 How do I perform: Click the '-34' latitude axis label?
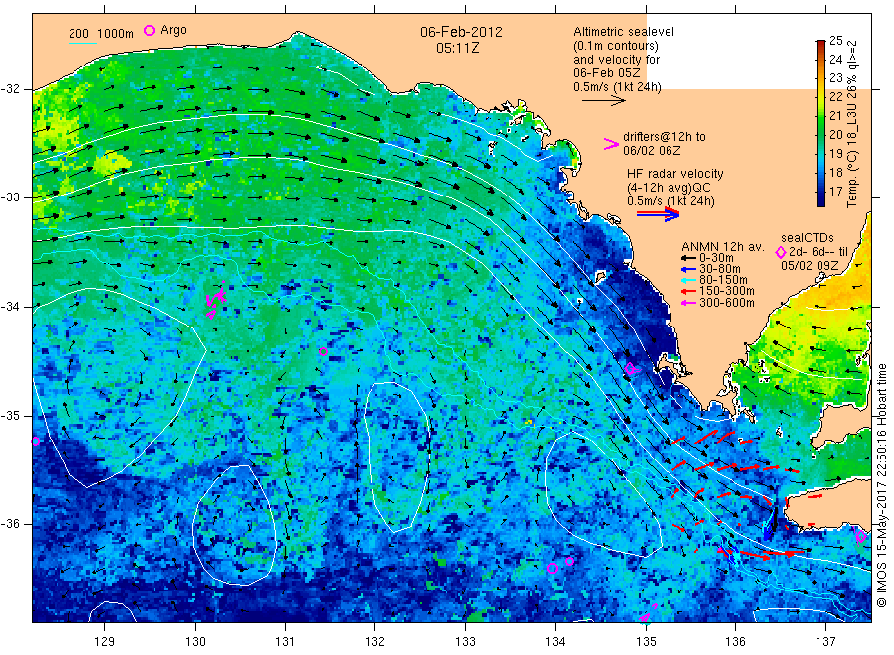10,307
